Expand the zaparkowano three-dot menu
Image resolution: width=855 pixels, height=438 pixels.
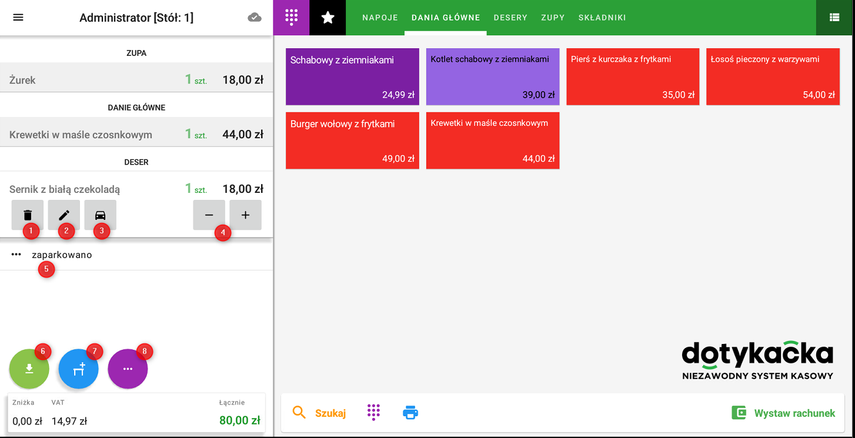click(x=16, y=255)
